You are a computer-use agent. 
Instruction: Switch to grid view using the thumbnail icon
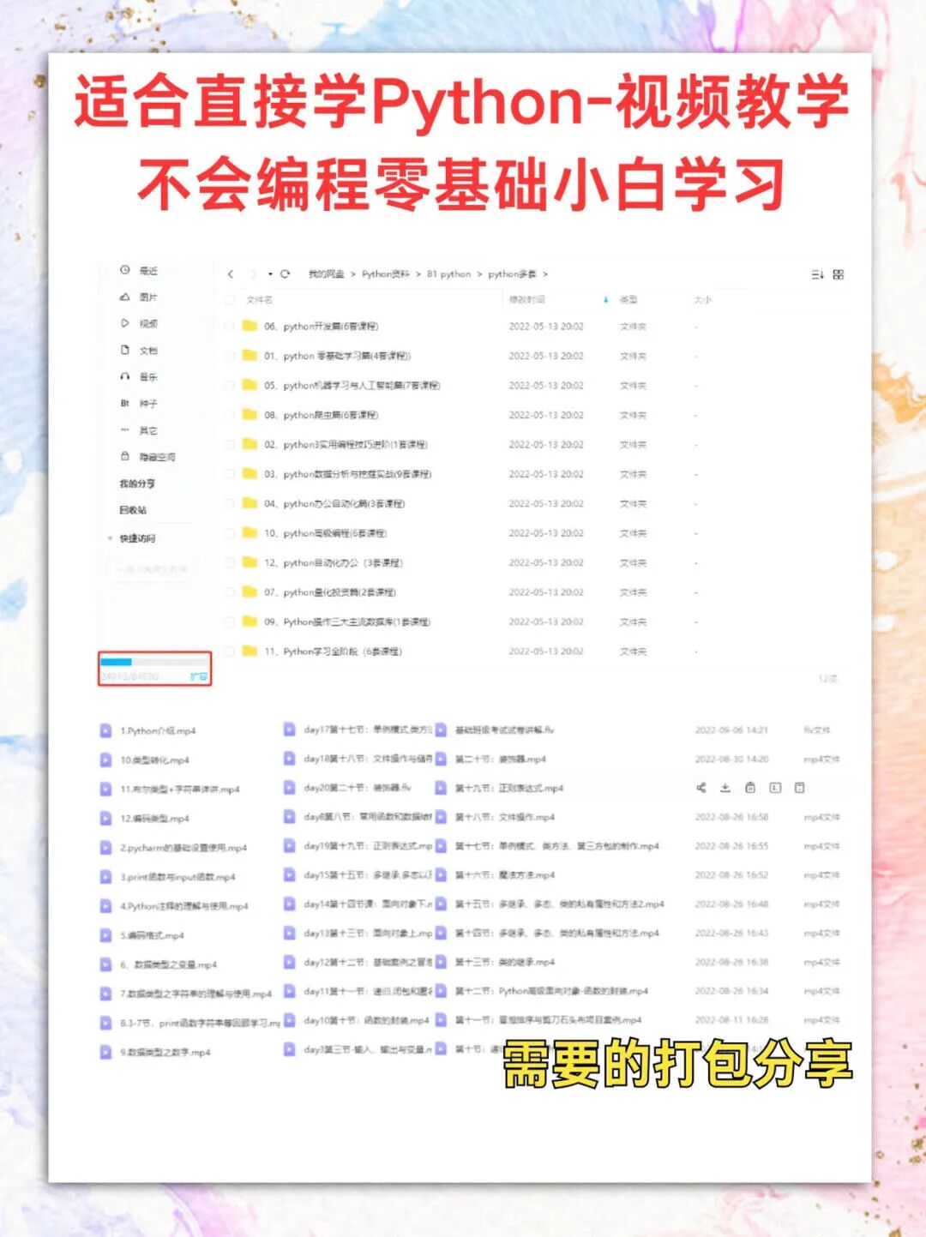click(x=839, y=274)
